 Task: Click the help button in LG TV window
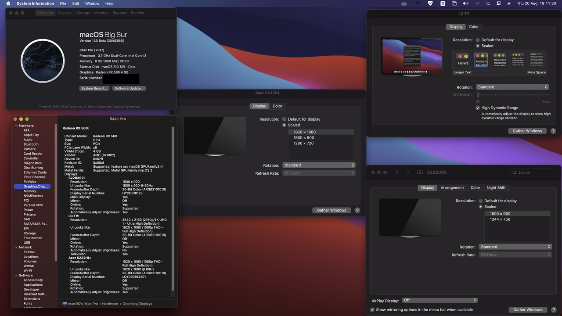point(553,131)
